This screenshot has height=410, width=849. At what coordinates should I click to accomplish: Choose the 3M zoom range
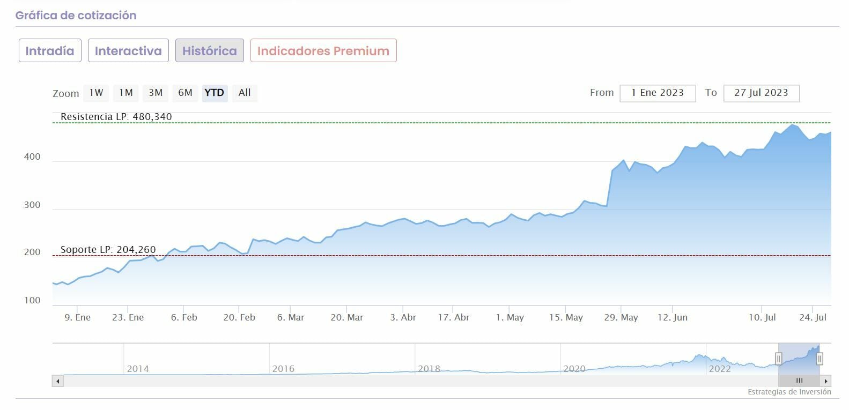point(156,93)
